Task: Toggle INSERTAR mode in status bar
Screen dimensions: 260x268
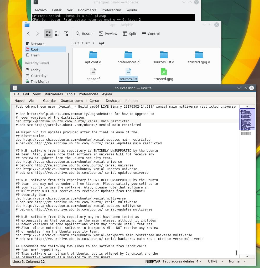Action: coord(152,261)
